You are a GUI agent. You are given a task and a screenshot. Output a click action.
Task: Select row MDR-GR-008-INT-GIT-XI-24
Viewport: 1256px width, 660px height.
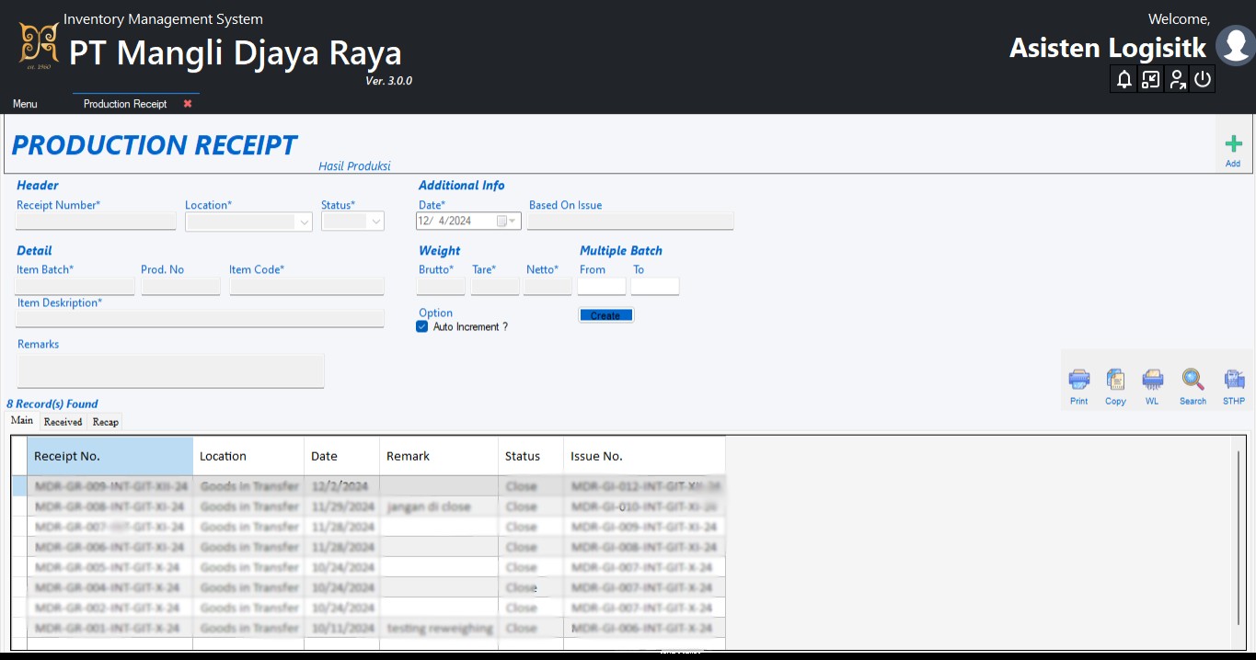point(369,506)
